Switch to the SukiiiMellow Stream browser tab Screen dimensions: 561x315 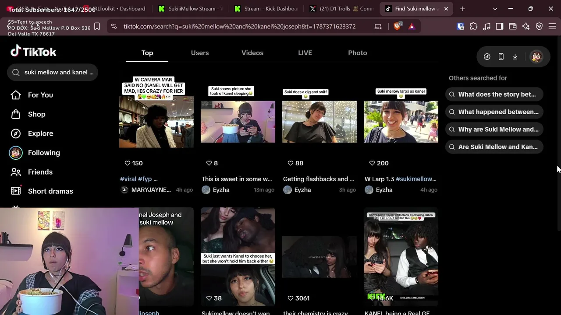click(x=191, y=9)
